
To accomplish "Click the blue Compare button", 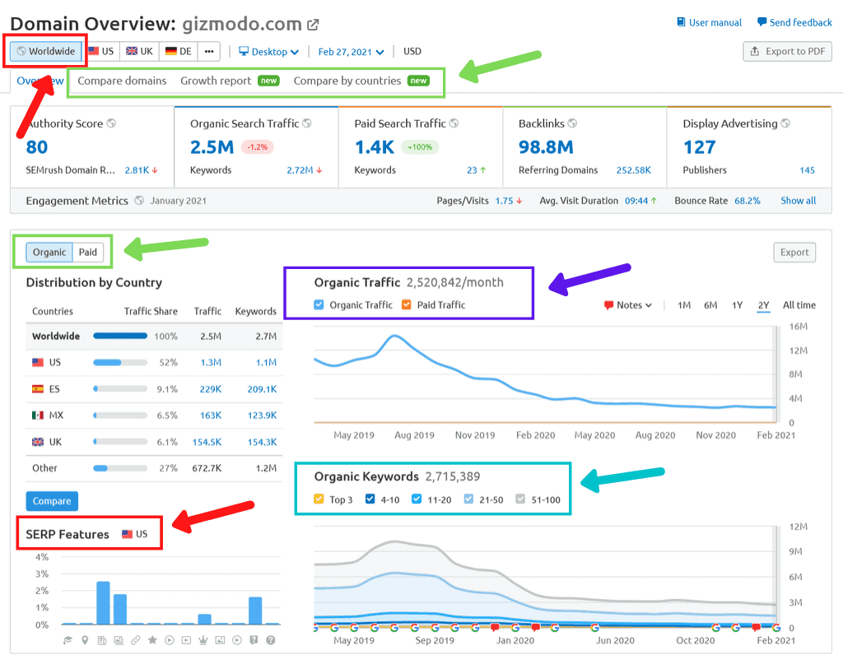I will [52, 501].
